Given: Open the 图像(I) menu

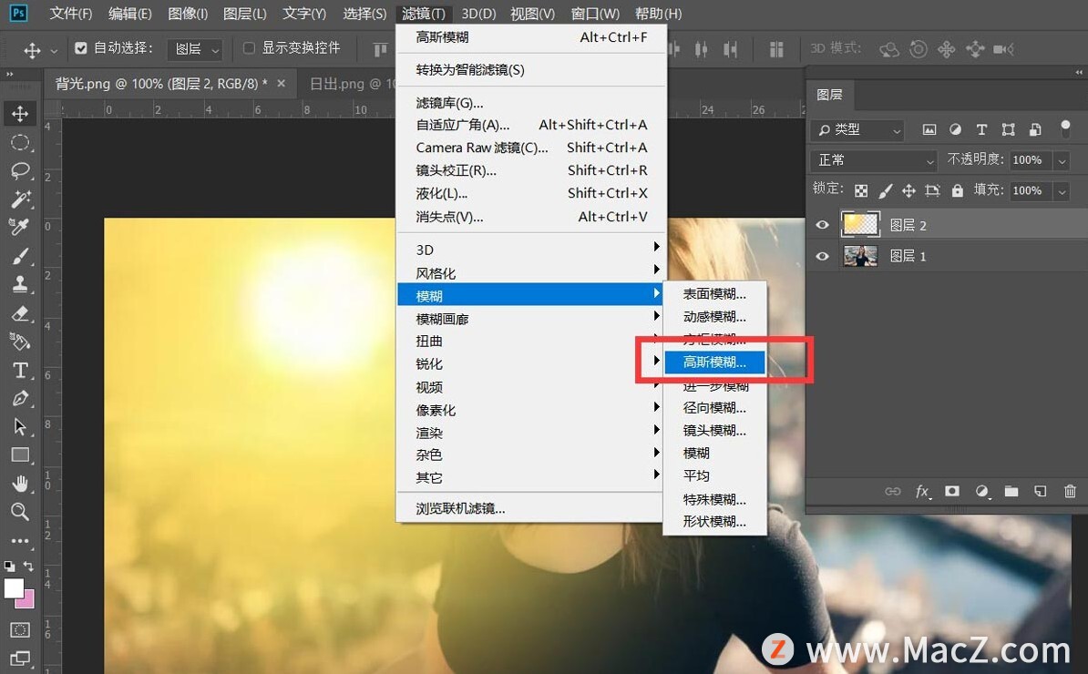Looking at the screenshot, I should tap(188, 13).
